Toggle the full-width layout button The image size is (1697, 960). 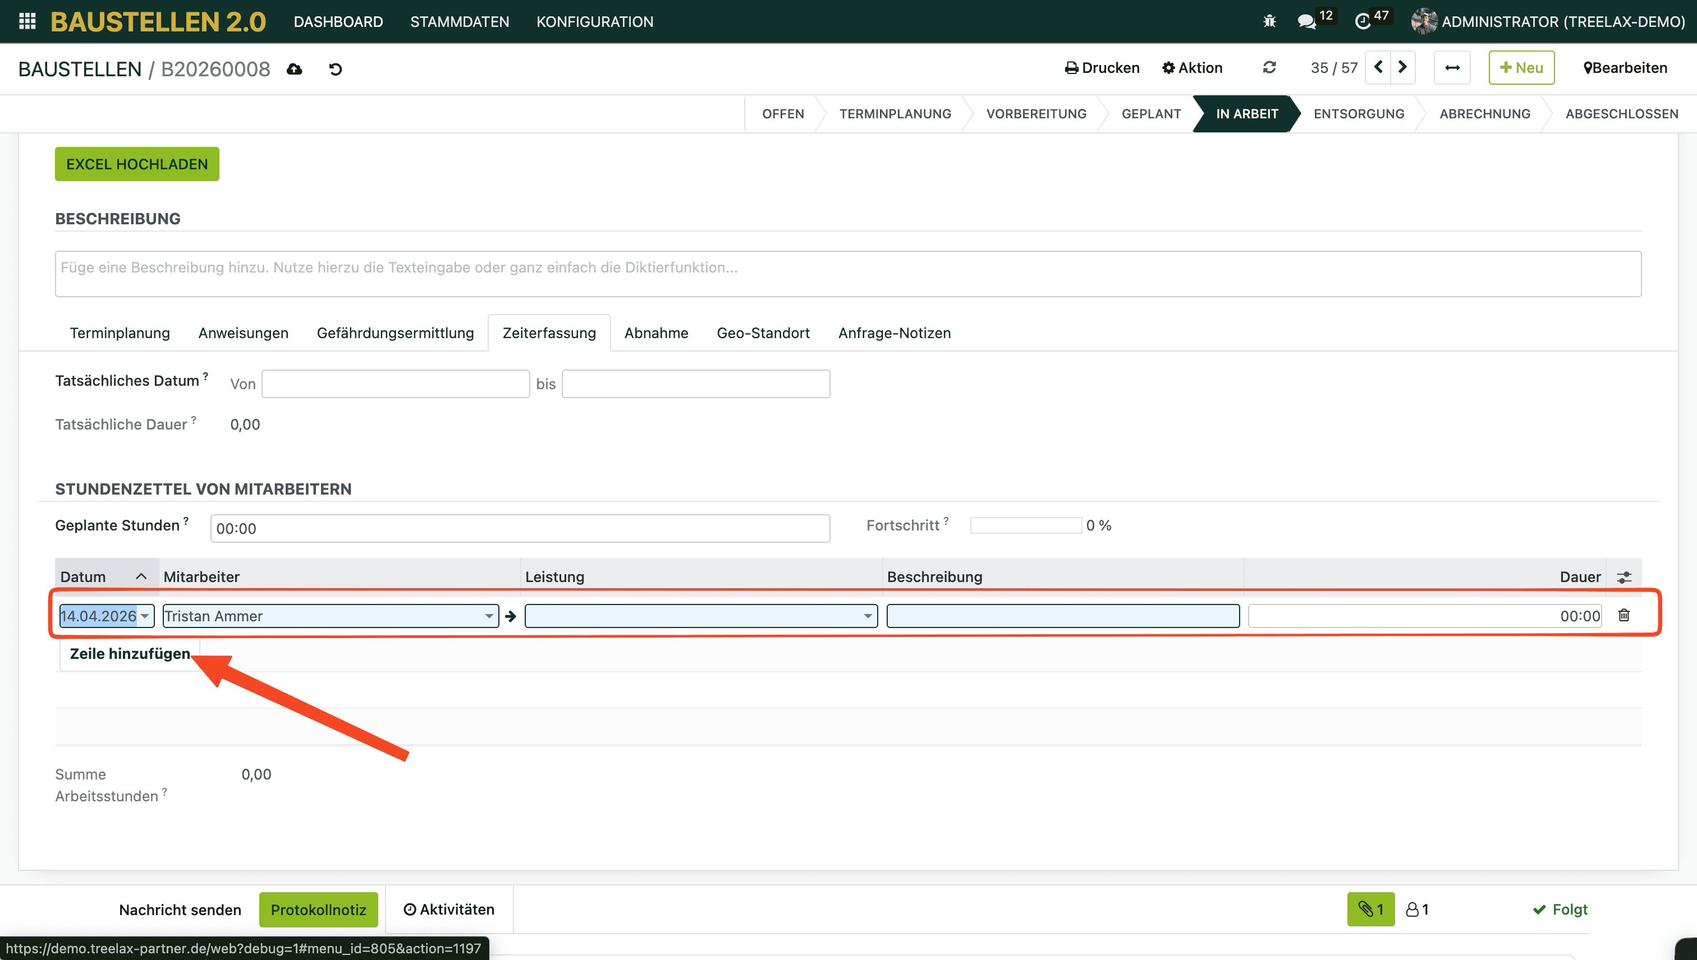[x=1452, y=67]
